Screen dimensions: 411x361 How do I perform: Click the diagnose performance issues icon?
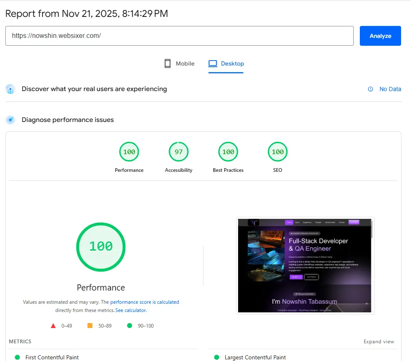click(10, 120)
